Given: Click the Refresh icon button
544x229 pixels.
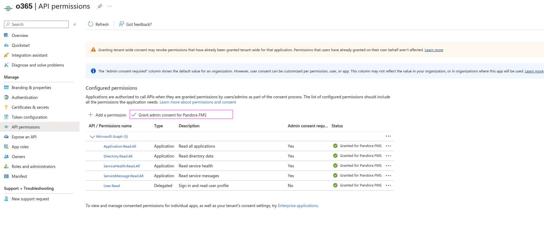Looking at the screenshot, I should 91,24.
